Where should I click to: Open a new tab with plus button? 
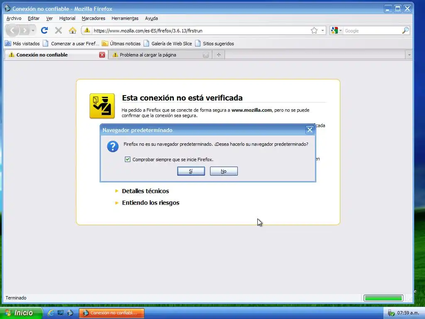(219, 55)
